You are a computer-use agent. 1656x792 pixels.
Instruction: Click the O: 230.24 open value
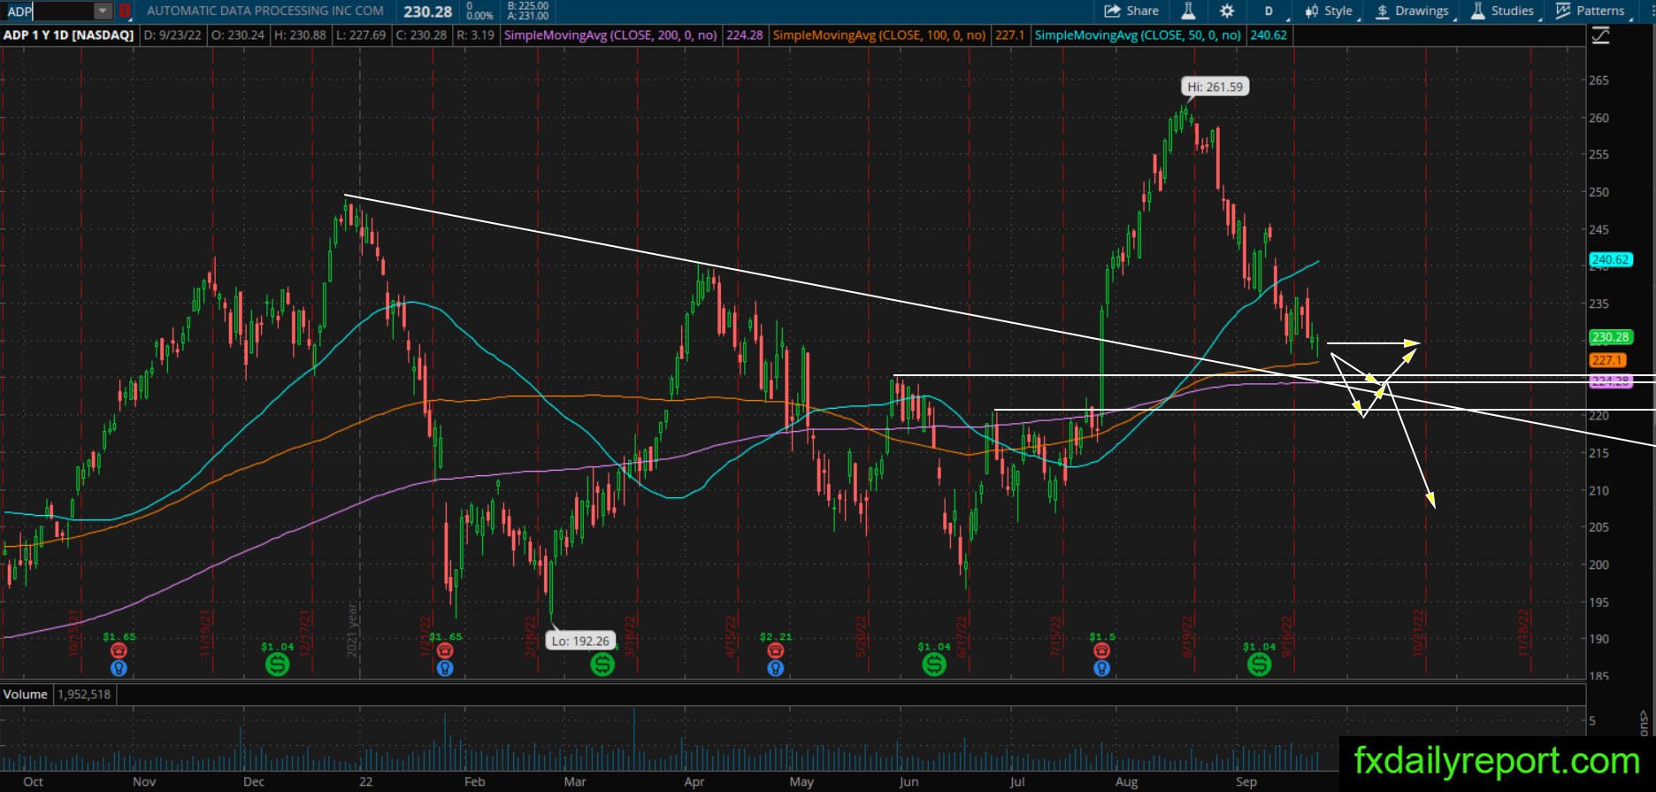point(237,35)
